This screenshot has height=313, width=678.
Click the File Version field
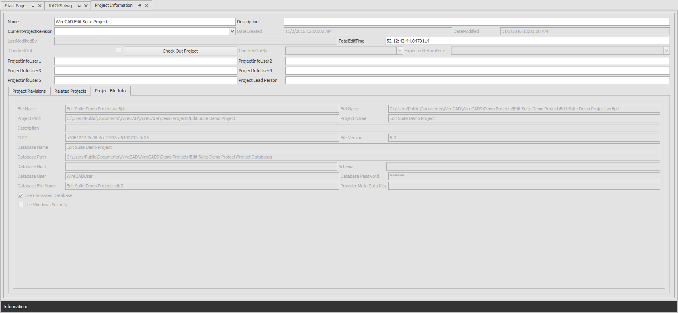[x=524, y=138]
